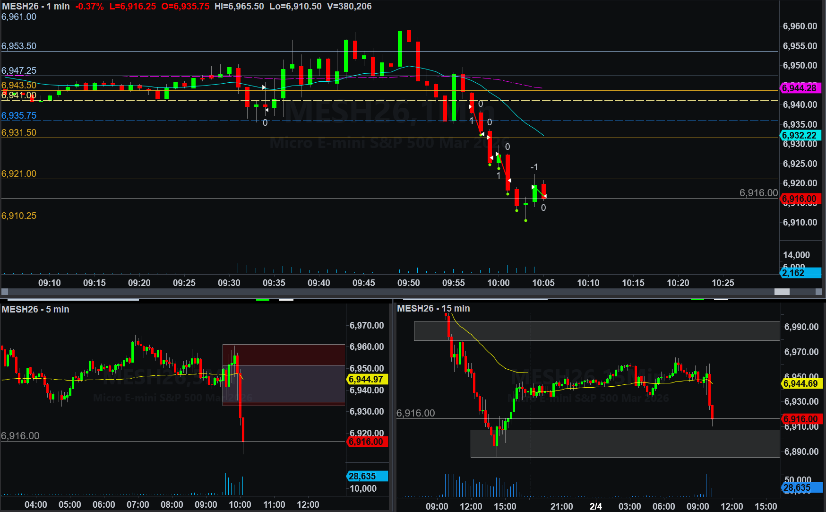Click the horizontal scrollbar thumb of 1-min chart

(782, 292)
